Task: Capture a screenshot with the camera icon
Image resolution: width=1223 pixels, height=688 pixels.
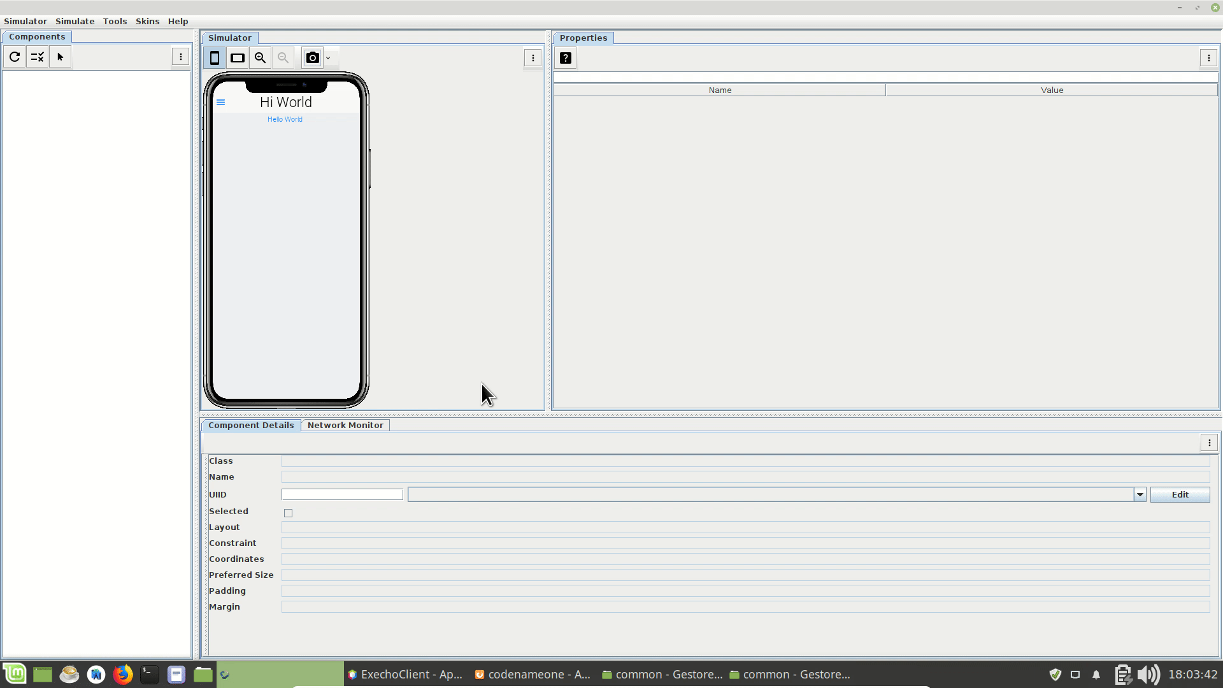Action: pyautogui.click(x=312, y=57)
